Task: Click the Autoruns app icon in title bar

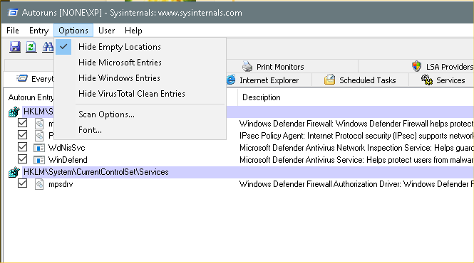Action: coord(13,13)
